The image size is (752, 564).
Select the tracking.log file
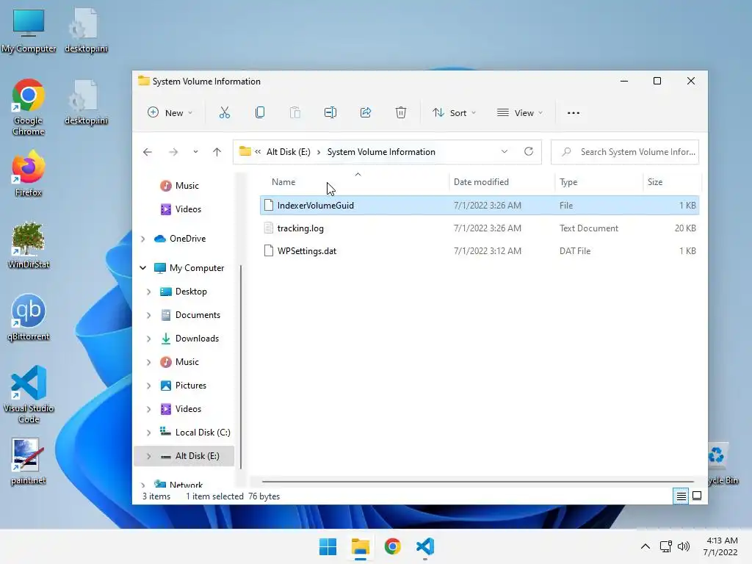click(479, 228)
